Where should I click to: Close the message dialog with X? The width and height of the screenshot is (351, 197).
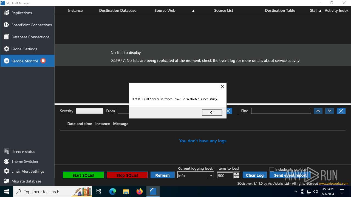(x=222, y=86)
